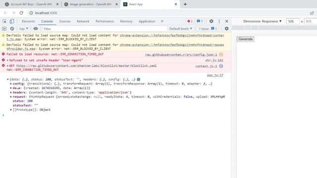The height and width of the screenshot is (178, 317).
Task: Go back with the browser back arrow
Action: pyautogui.click(x=5, y=13)
